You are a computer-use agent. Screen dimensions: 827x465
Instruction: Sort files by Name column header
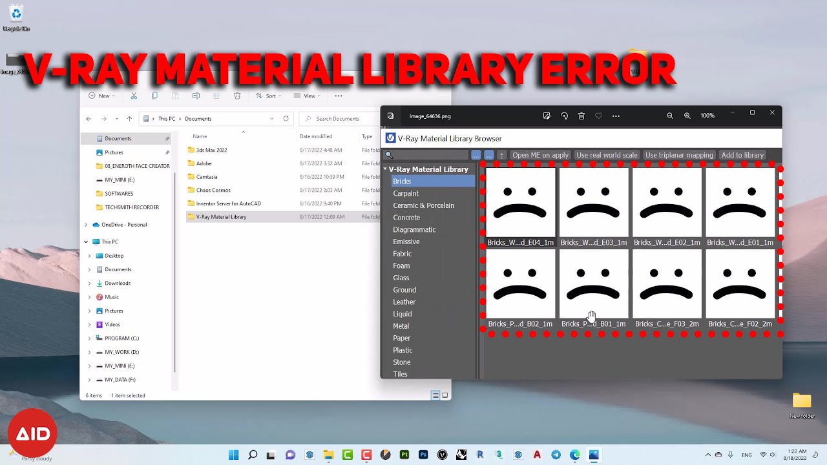tap(200, 136)
